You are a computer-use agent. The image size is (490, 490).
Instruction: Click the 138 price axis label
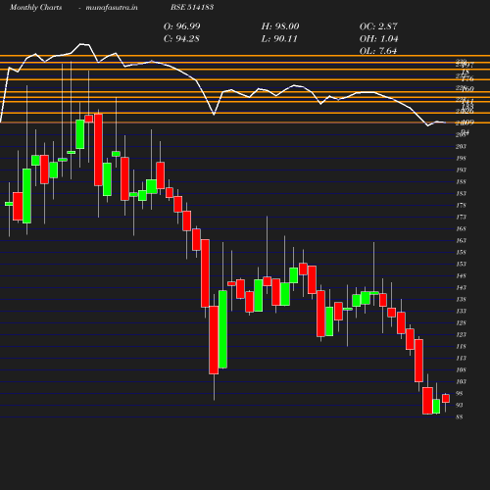click(x=461, y=300)
